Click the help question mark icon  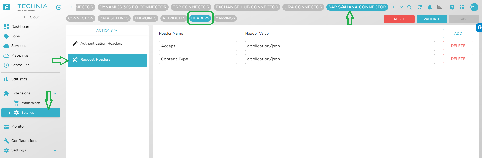479,27
